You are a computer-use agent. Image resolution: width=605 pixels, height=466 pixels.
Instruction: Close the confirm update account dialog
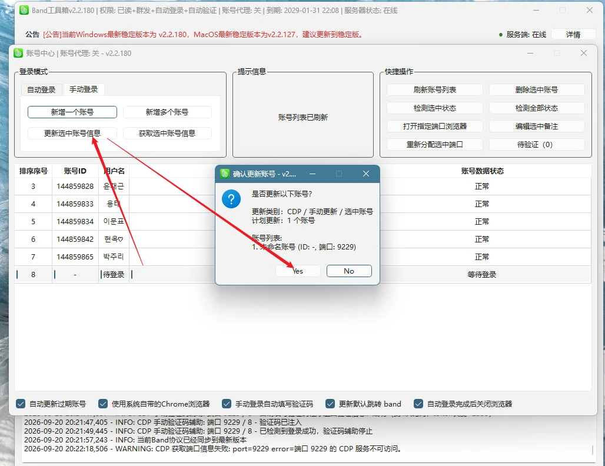click(366, 174)
